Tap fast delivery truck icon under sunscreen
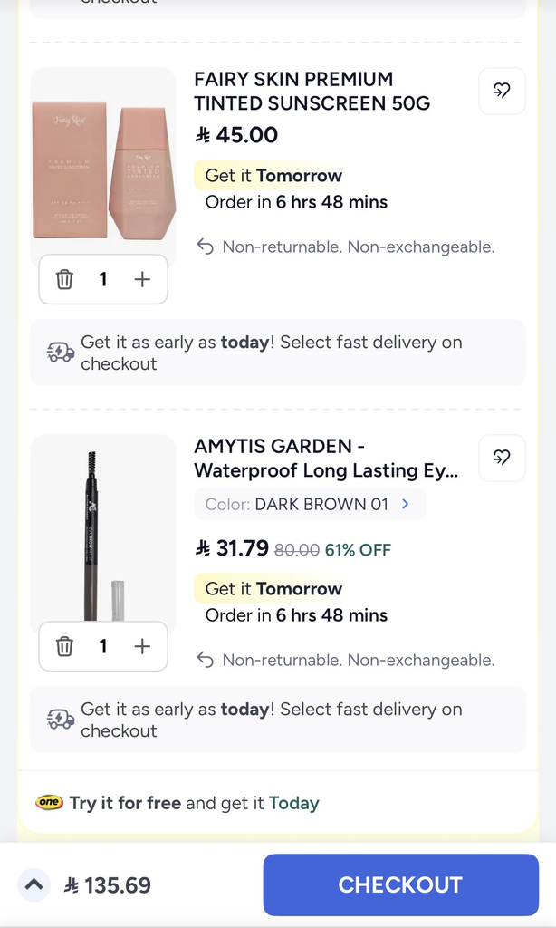Screen dimensions: 556x928 61,353
